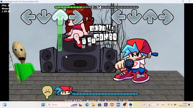Click the player's right arrow receptor
Image resolution: width=193 pixels, height=108 pixels.
pyautogui.click(x=166, y=17)
